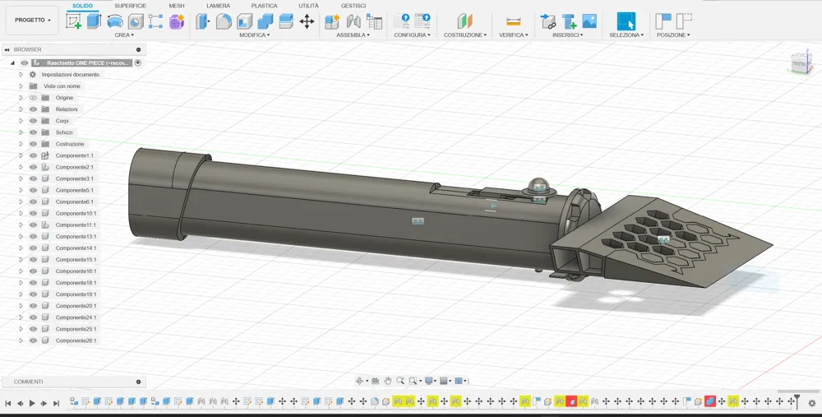Toggle visibility of Relazioni folder
The width and height of the screenshot is (822, 417).
pyautogui.click(x=33, y=109)
